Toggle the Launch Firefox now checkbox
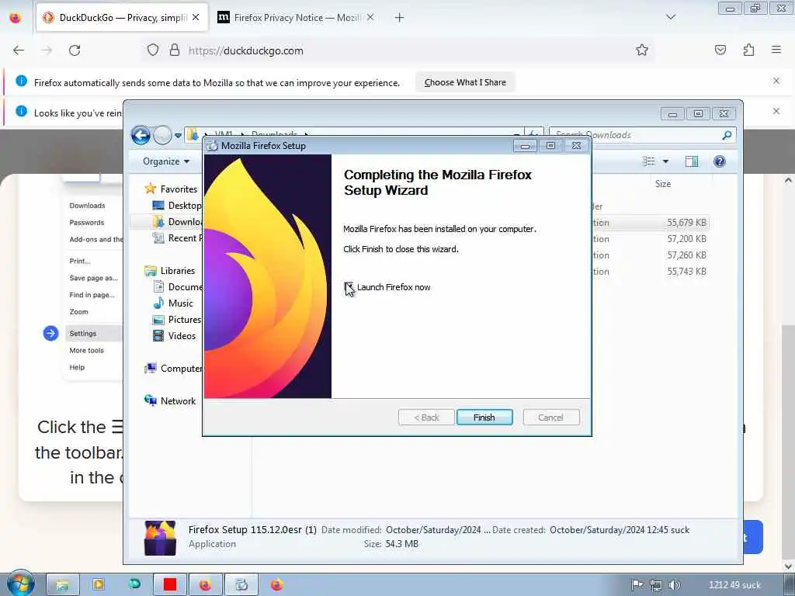Viewport: 795px width, 596px height. click(349, 287)
